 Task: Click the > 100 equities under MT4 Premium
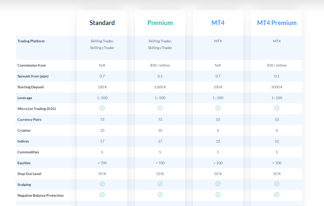click(277, 163)
